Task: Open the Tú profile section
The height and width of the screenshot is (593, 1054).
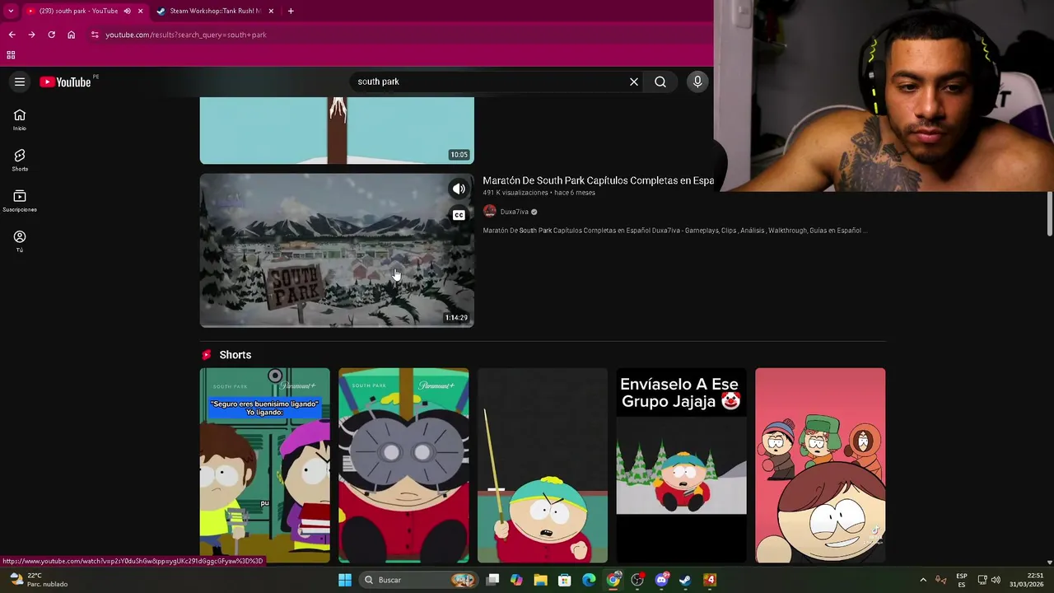Action: pos(20,241)
